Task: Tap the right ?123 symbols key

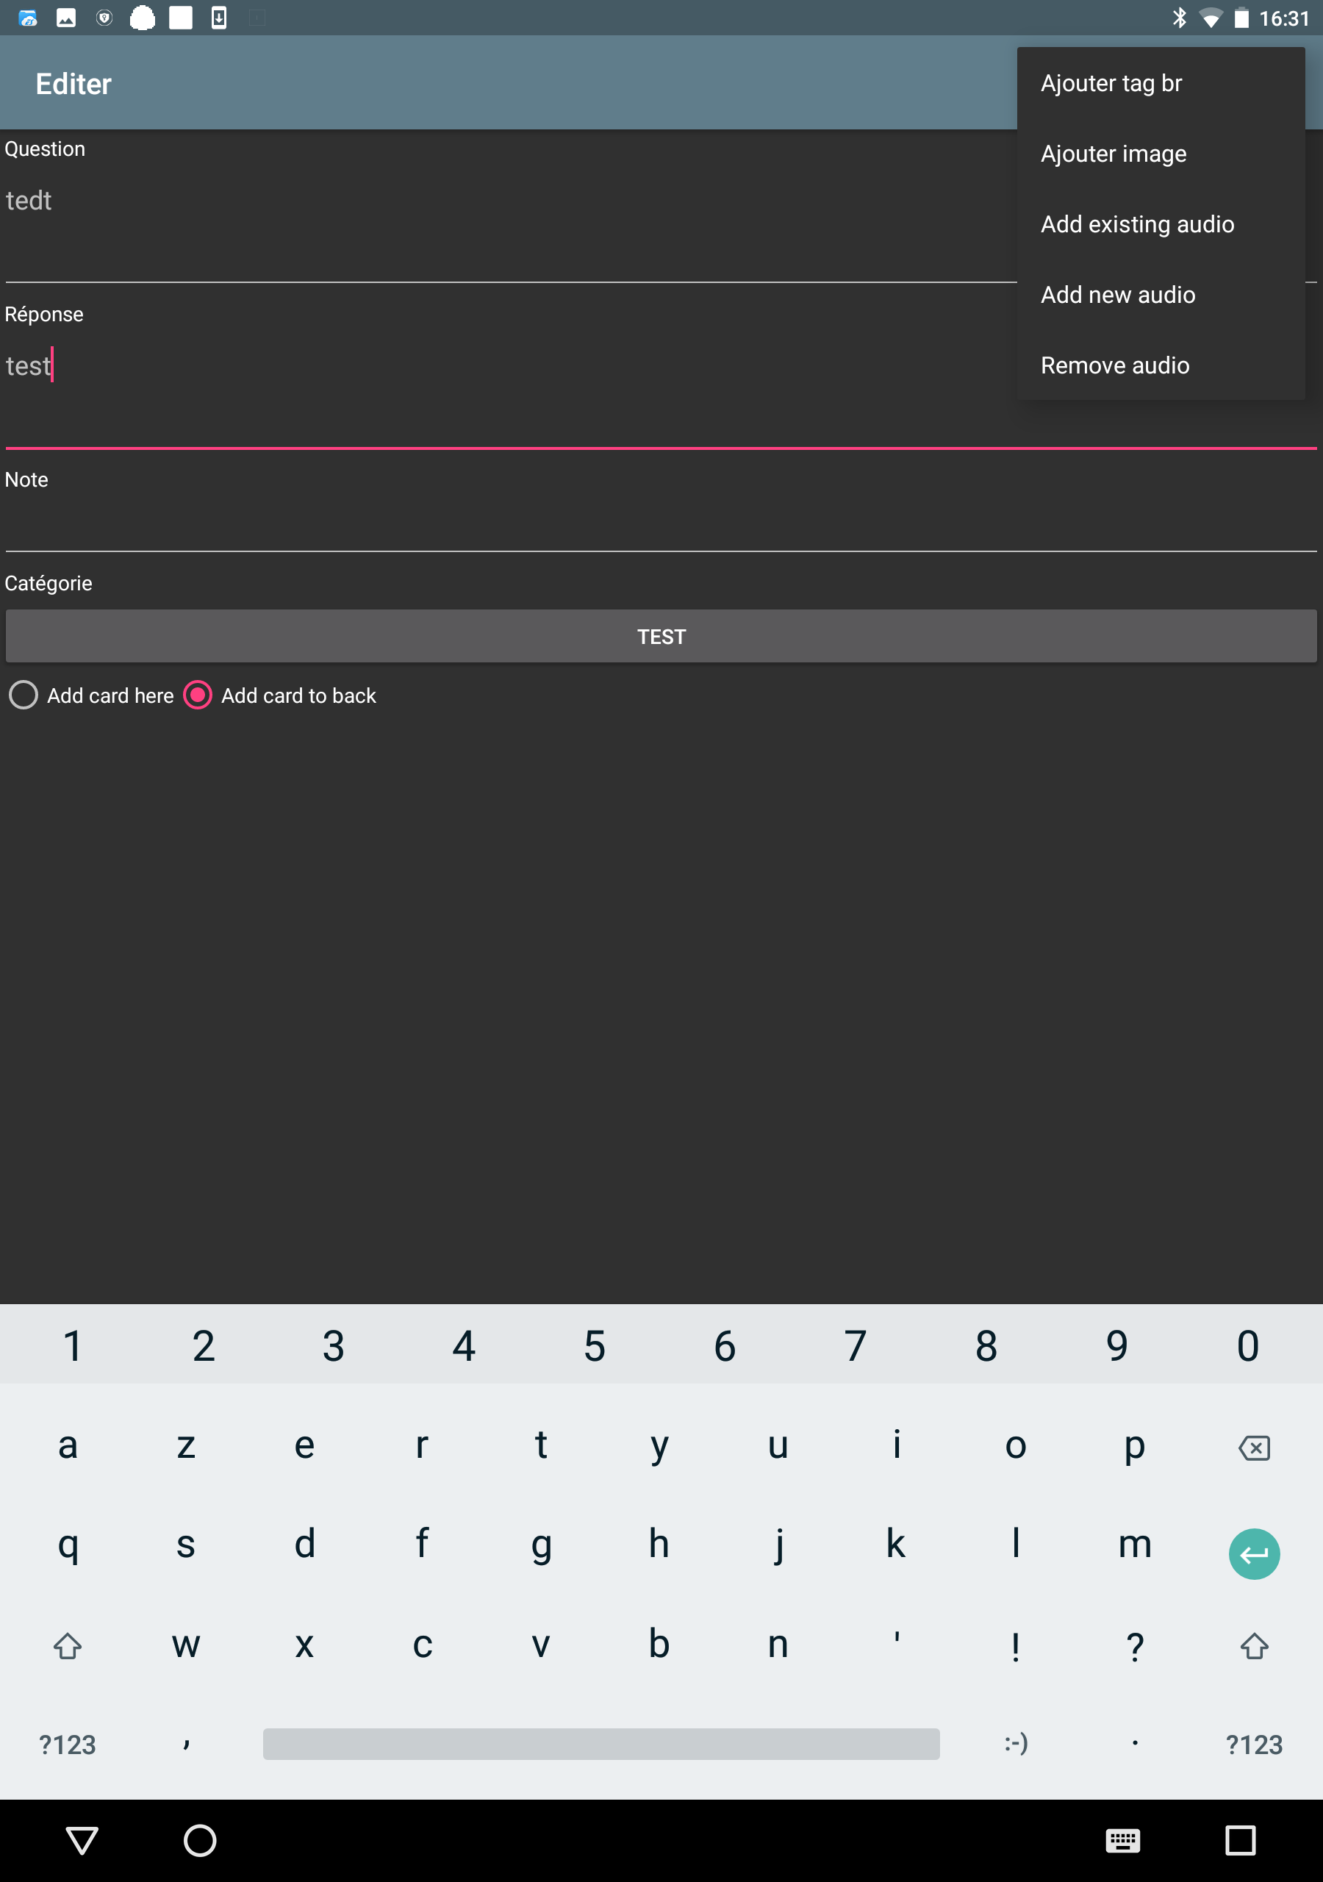Action: click(1254, 1745)
